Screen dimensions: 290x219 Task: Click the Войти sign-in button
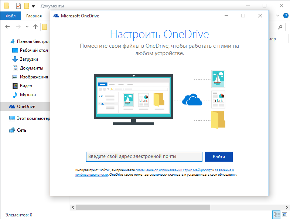click(219, 156)
